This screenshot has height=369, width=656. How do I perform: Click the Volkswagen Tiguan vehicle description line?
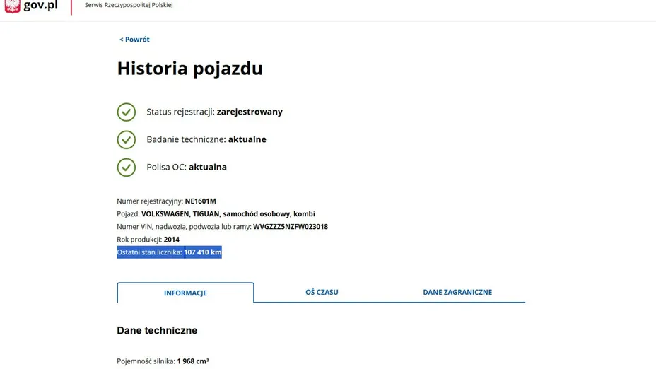216,214
